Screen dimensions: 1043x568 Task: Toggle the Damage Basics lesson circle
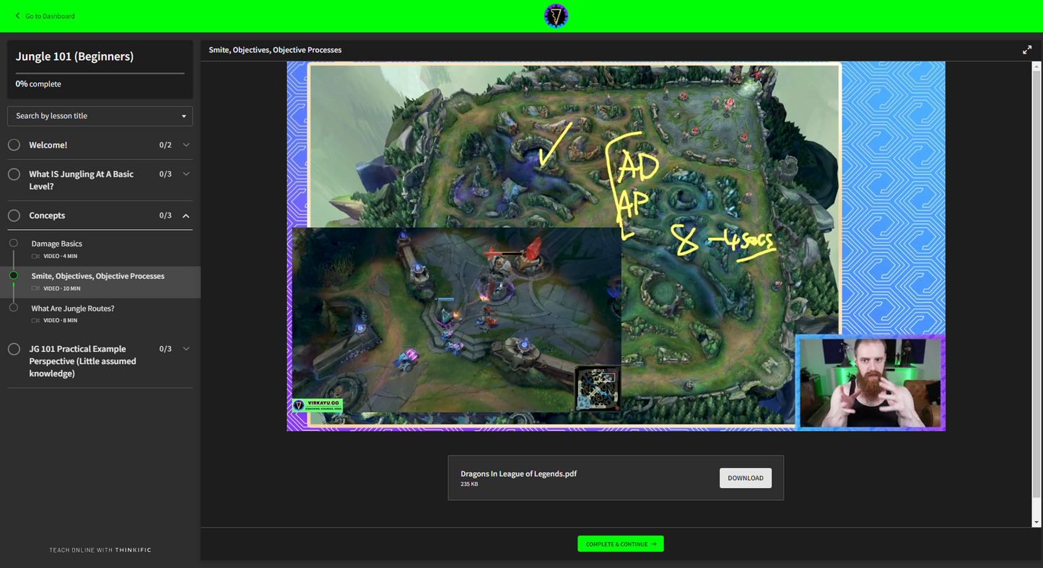pos(14,244)
